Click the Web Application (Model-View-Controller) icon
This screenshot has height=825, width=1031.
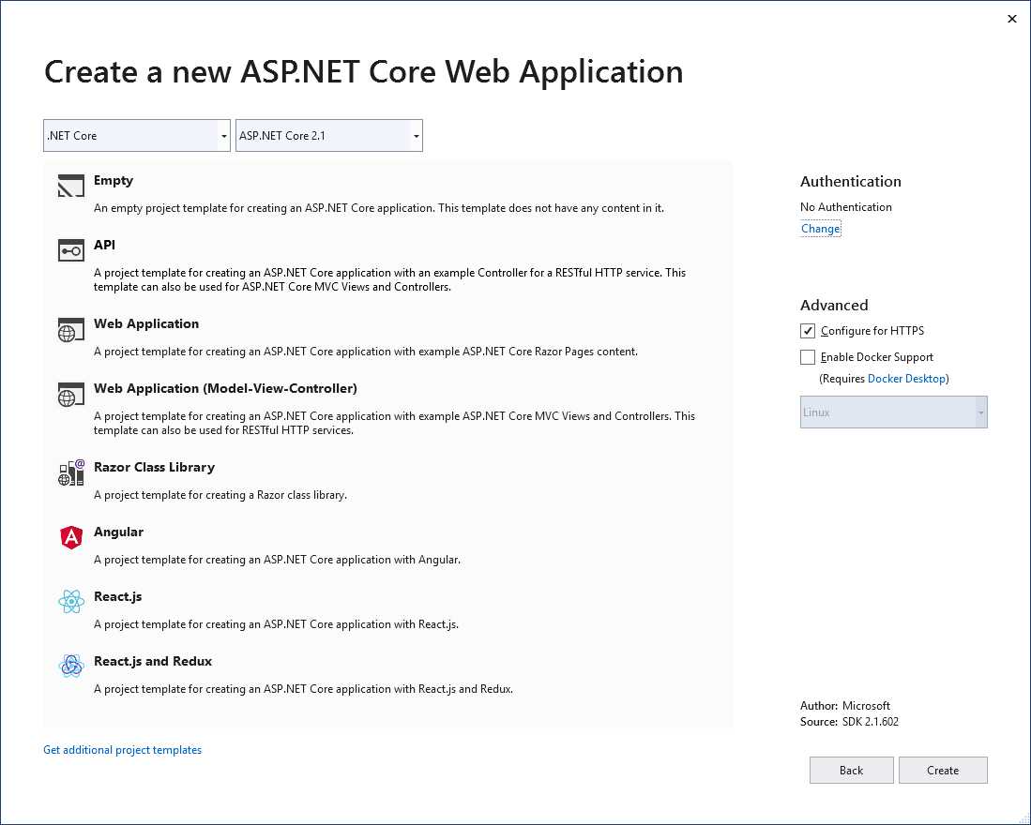70,396
